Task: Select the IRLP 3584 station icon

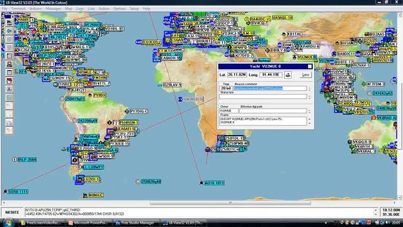Action: point(14,160)
